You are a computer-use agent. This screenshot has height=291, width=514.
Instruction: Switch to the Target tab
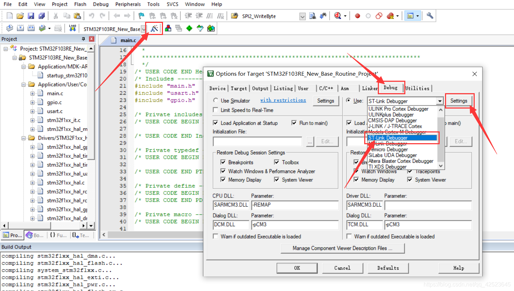239,89
